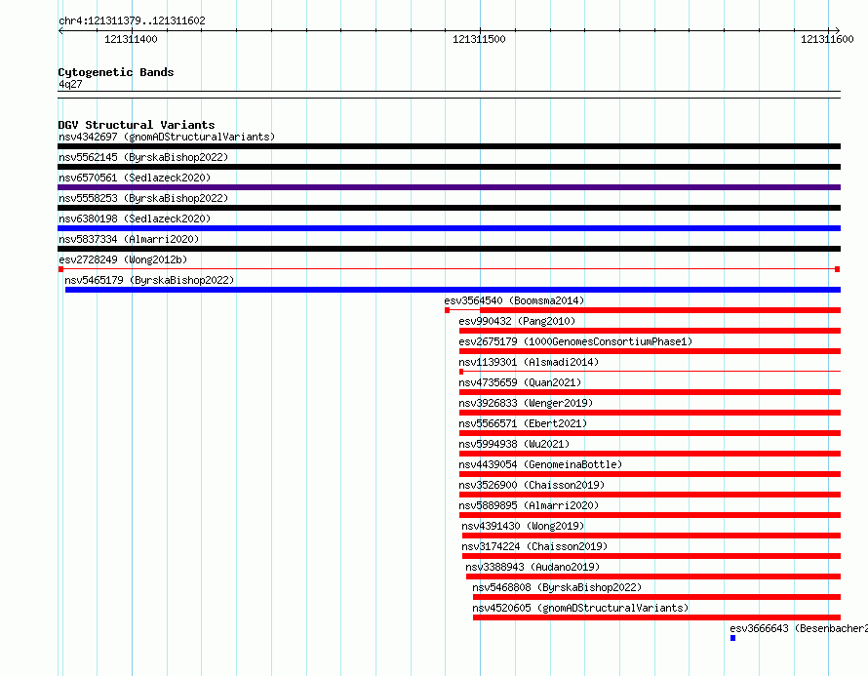Click the nsv4342697 gnomADStructuralVariants label
This screenshot has width=868, height=676.
coord(167,137)
